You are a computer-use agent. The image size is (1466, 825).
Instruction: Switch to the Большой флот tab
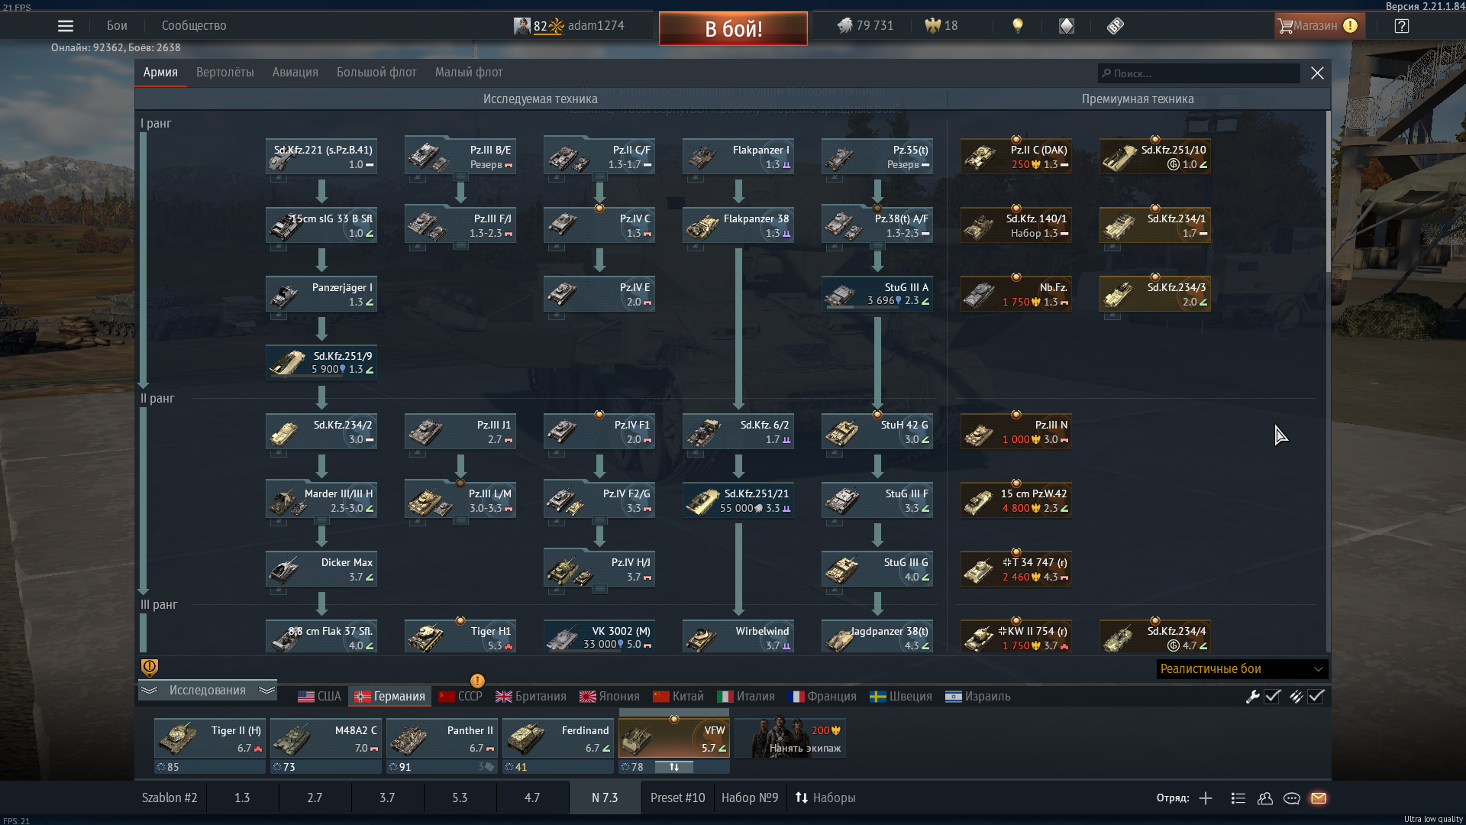coord(376,73)
